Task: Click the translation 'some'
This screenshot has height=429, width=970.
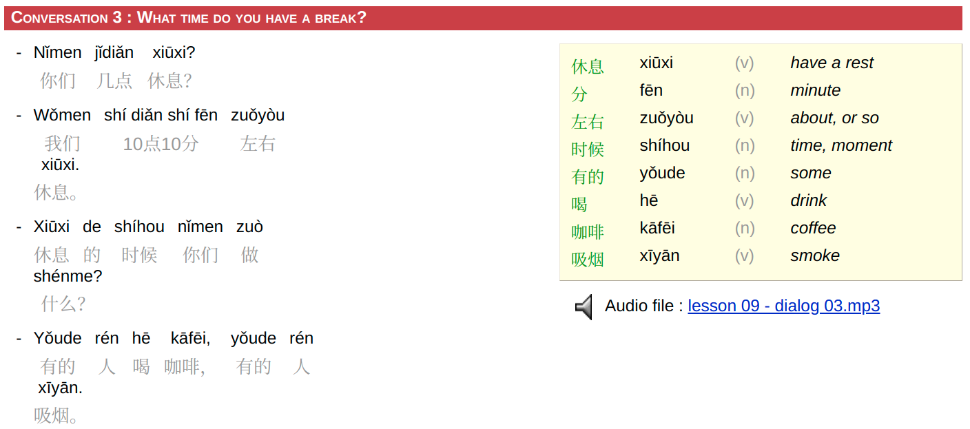Action: (x=811, y=173)
